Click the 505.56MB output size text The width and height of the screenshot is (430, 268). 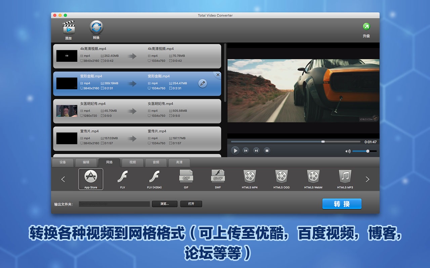pyautogui.click(x=180, y=111)
